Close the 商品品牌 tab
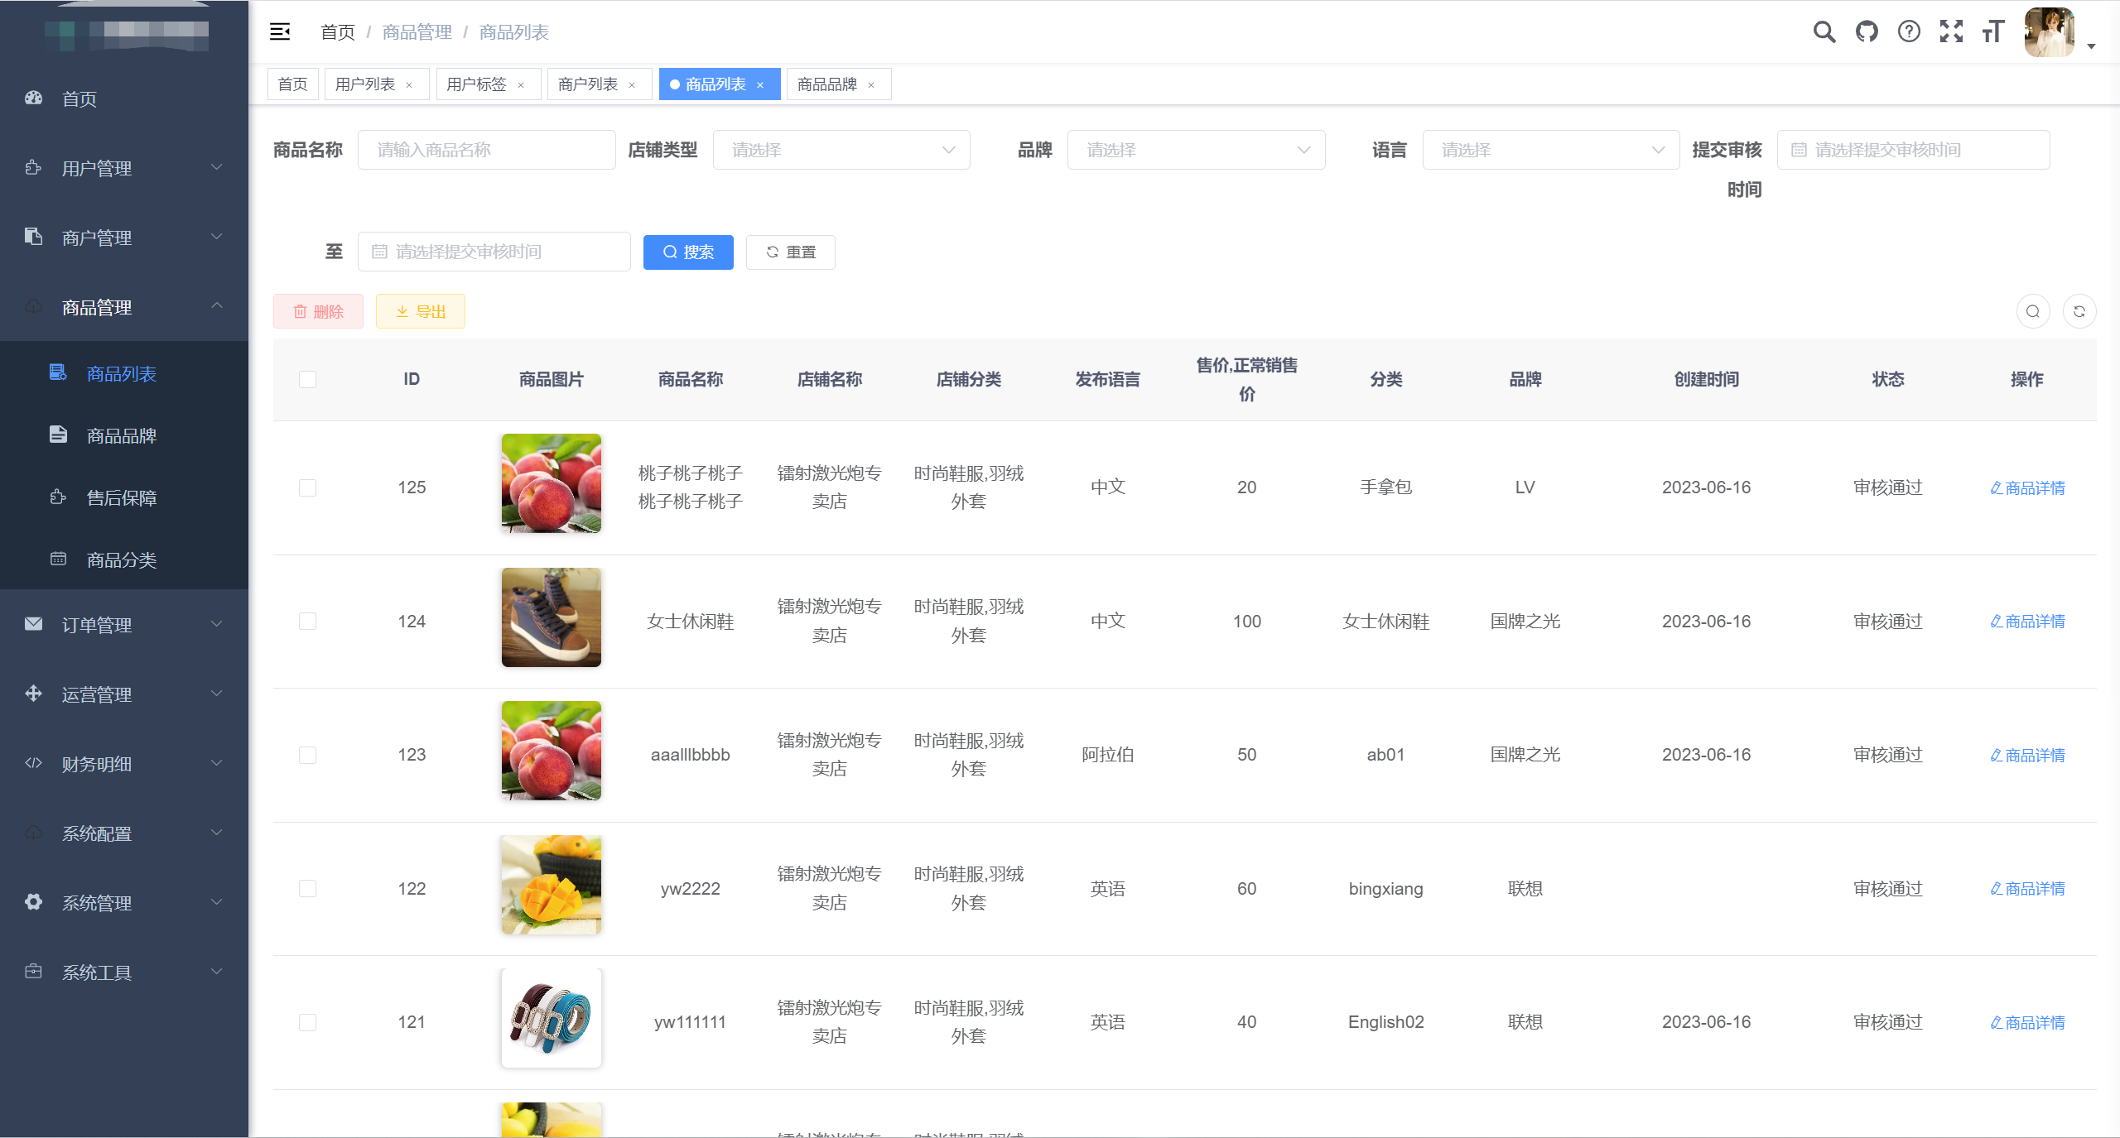 tap(871, 85)
